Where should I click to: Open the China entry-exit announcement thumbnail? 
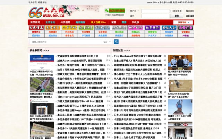click(42, 62)
